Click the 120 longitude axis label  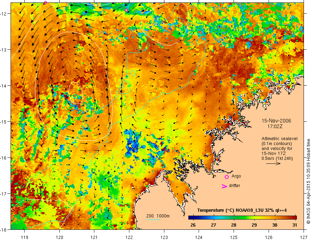pos(59,237)
